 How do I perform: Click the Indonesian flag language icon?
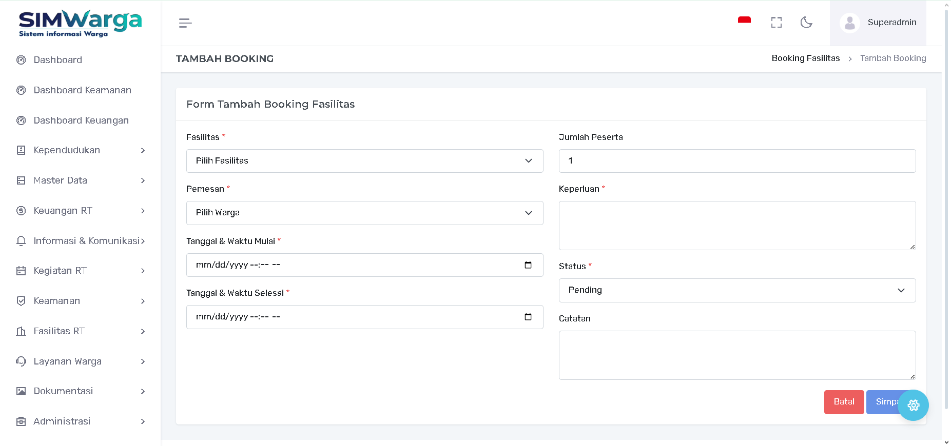pyautogui.click(x=744, y=22)
